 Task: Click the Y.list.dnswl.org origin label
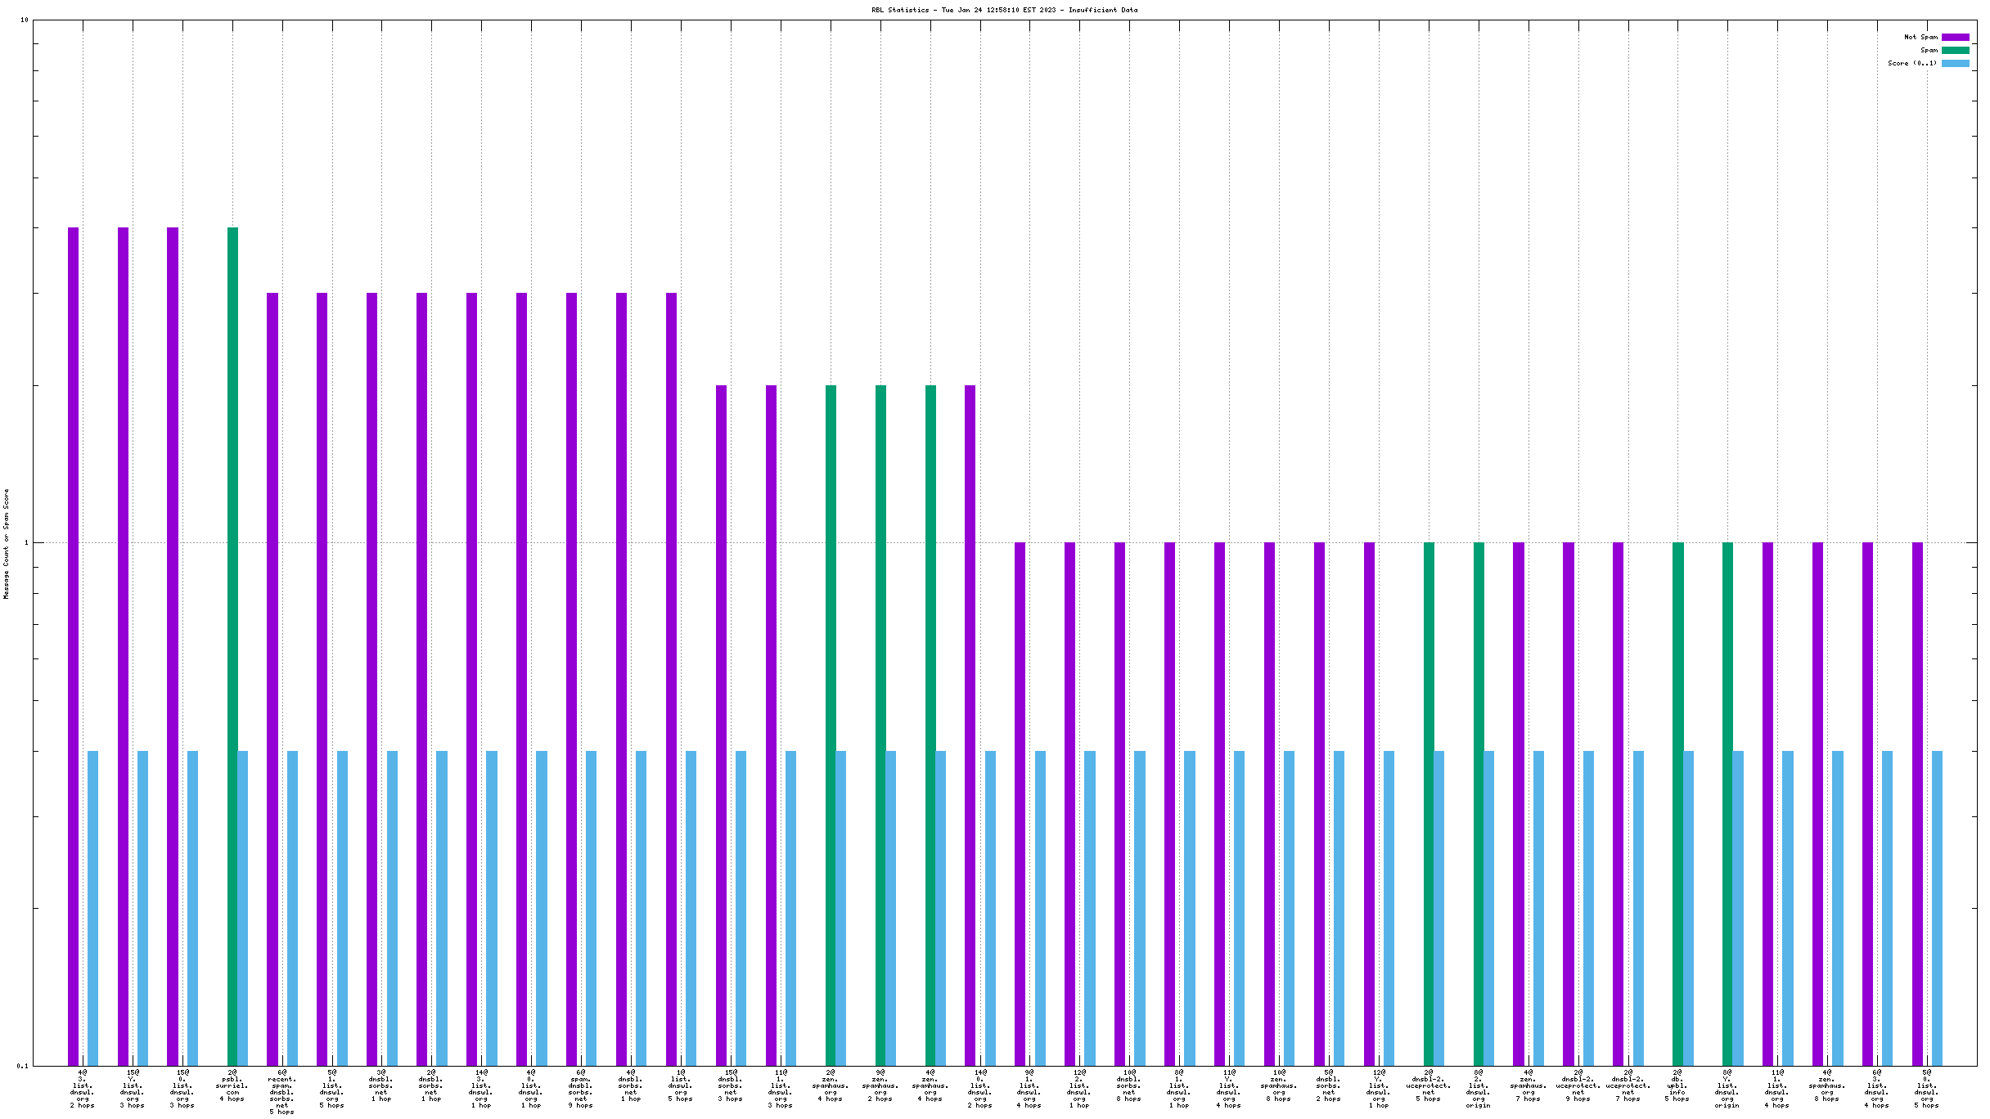[x=1727, y=1089]
